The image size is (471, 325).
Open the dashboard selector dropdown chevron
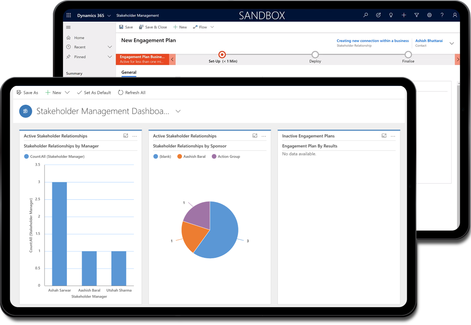[x=178, y=111]
